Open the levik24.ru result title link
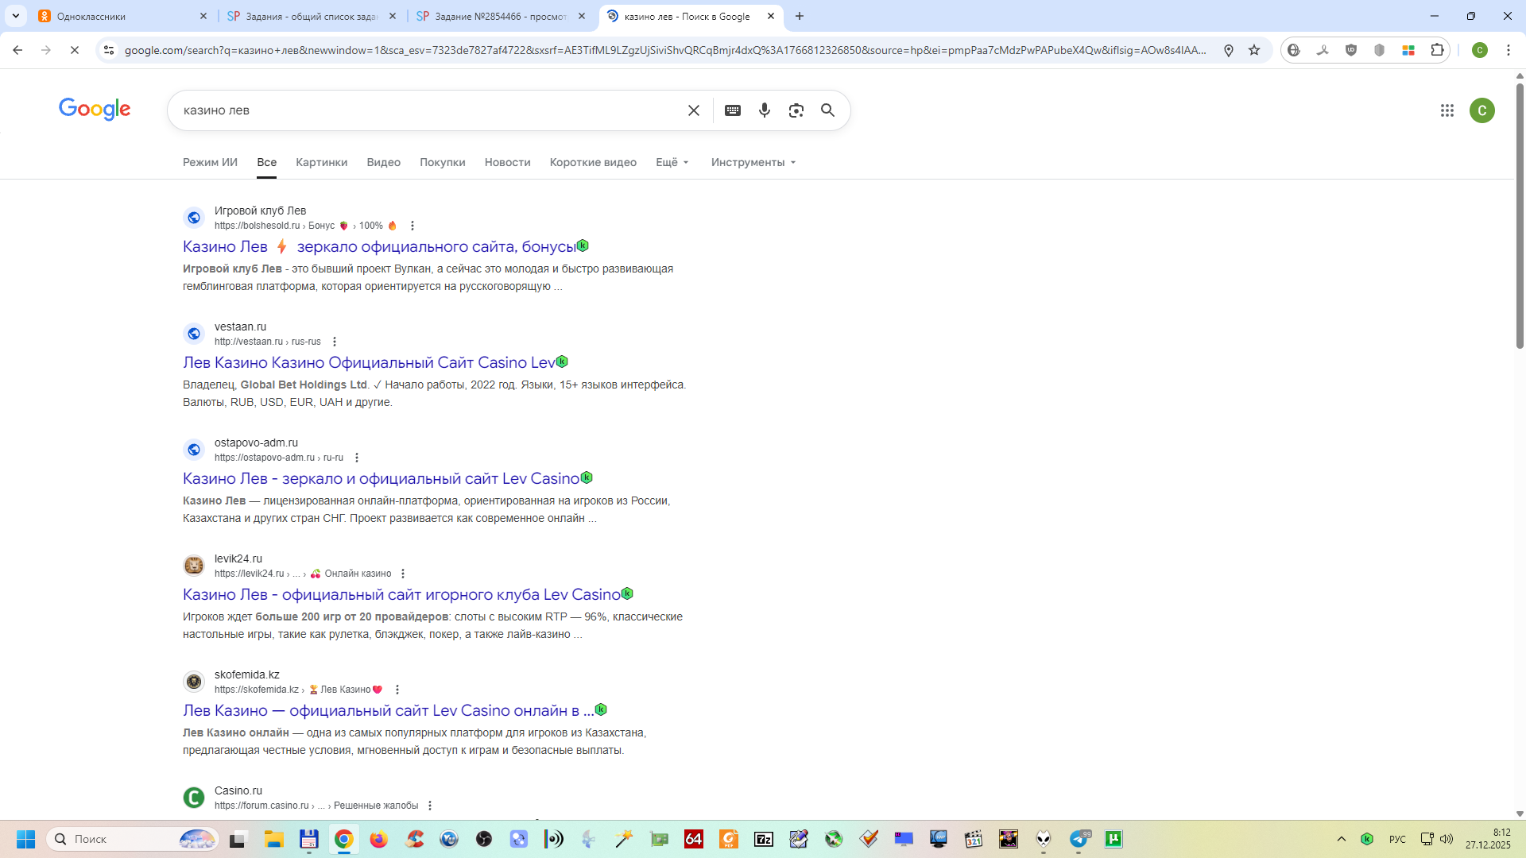The height and width of the screenshot is (858, 1526). click(401, 594)
